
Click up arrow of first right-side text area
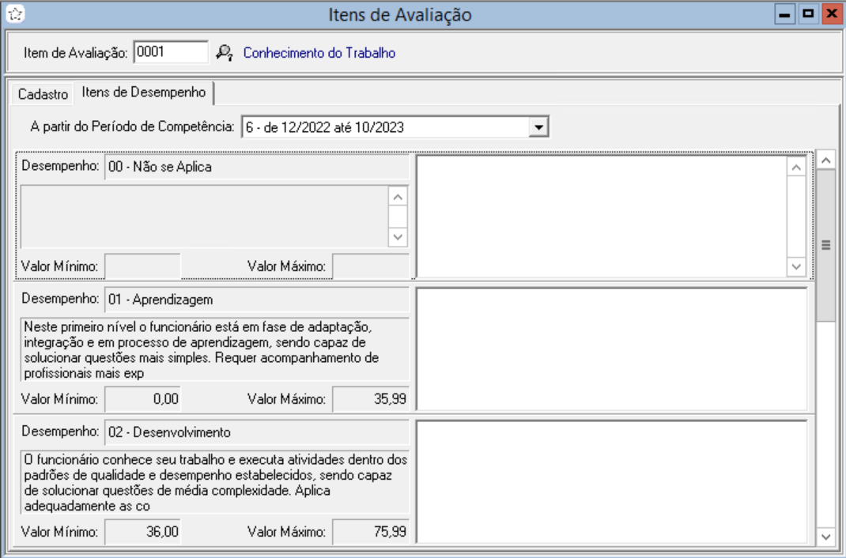796,168
